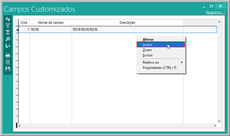The width and height of the screenshot is (230, 136).
Task: Open Propriedades (CTRL+T) menu entry
Action: 159,68
